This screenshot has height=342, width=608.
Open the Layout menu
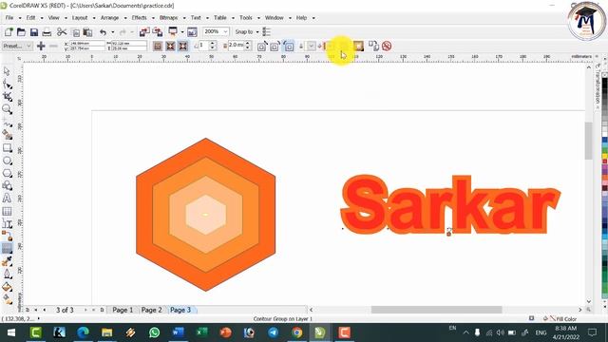tap(80, 18)
